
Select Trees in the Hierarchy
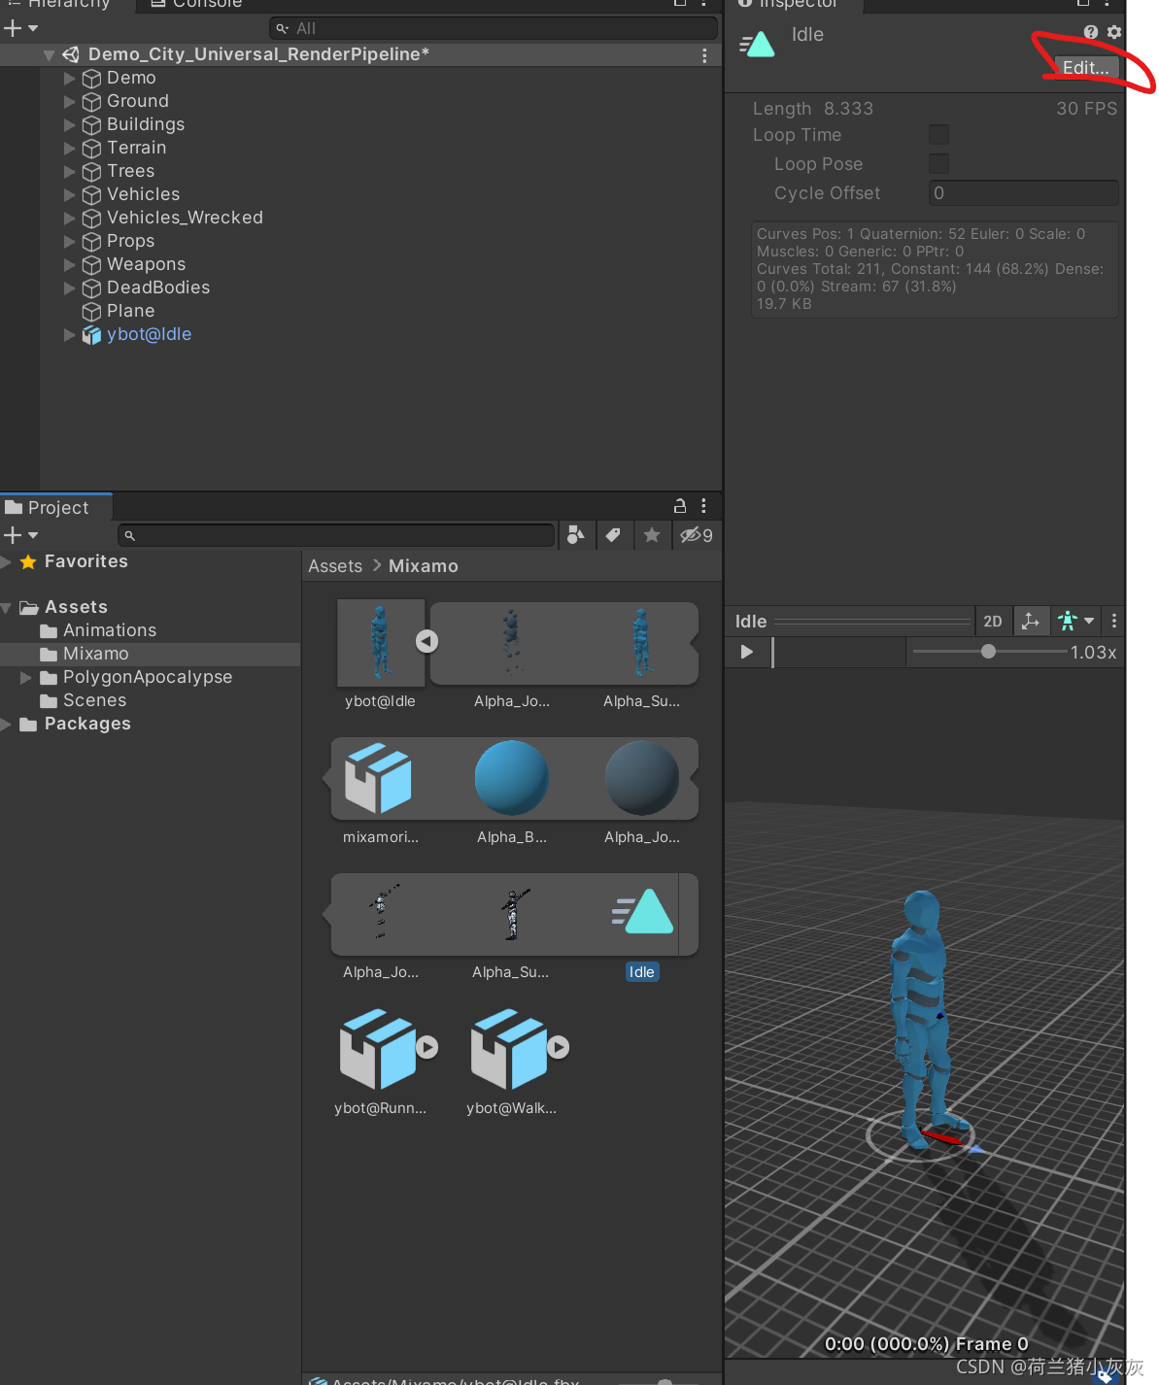[x=130, y=171]
